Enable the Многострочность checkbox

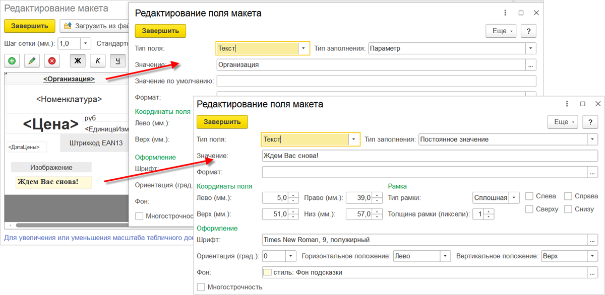point(201,287)
